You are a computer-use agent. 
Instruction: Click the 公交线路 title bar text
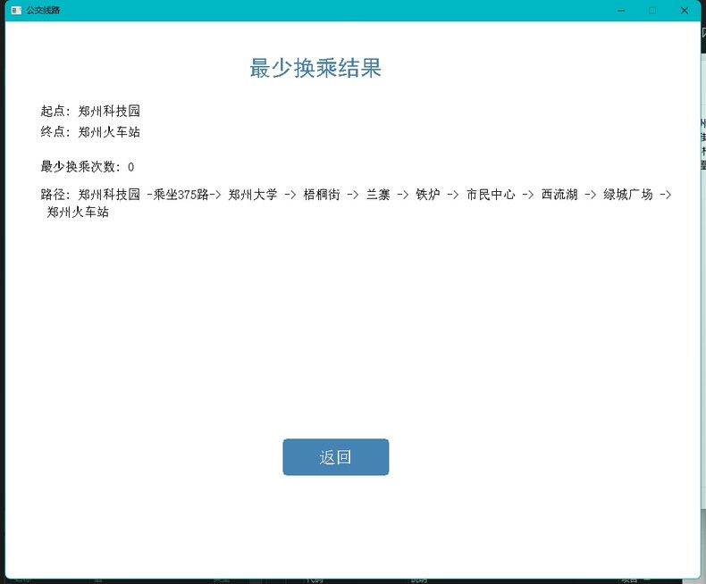(x=43, y=11)
